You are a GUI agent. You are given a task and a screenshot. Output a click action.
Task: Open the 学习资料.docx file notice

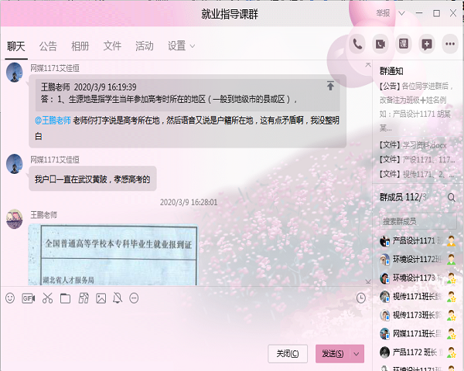(413, 145)
